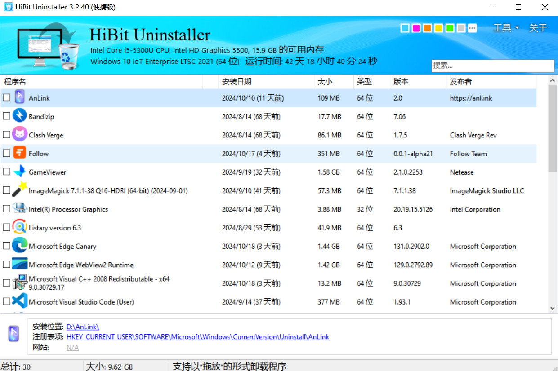The height and width of the screenshot is (371, 558).
Task: Click the Edge WebView2 Runtime icon
Action: pyautogui.click(x=20, y=264)
